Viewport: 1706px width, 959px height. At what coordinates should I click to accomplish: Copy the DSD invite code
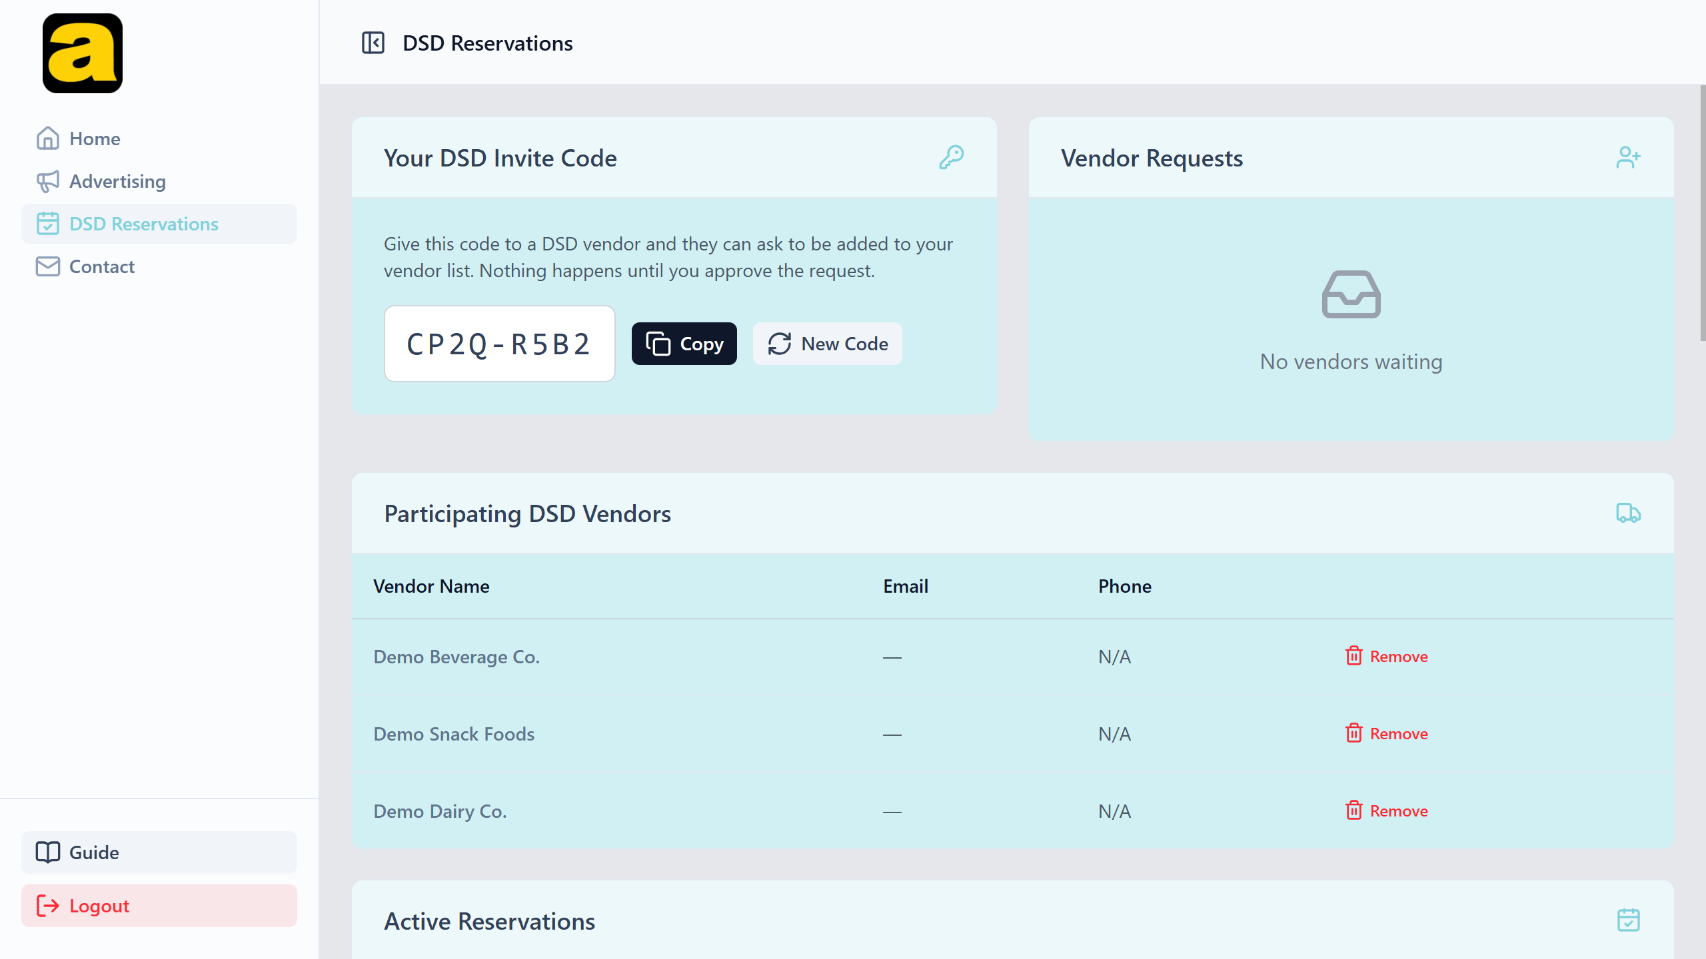coord(684,344)
